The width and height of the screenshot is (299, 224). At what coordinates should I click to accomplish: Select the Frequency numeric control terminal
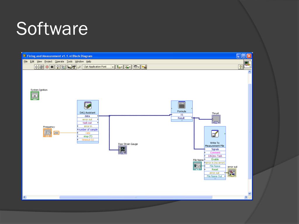coord(48,133)
